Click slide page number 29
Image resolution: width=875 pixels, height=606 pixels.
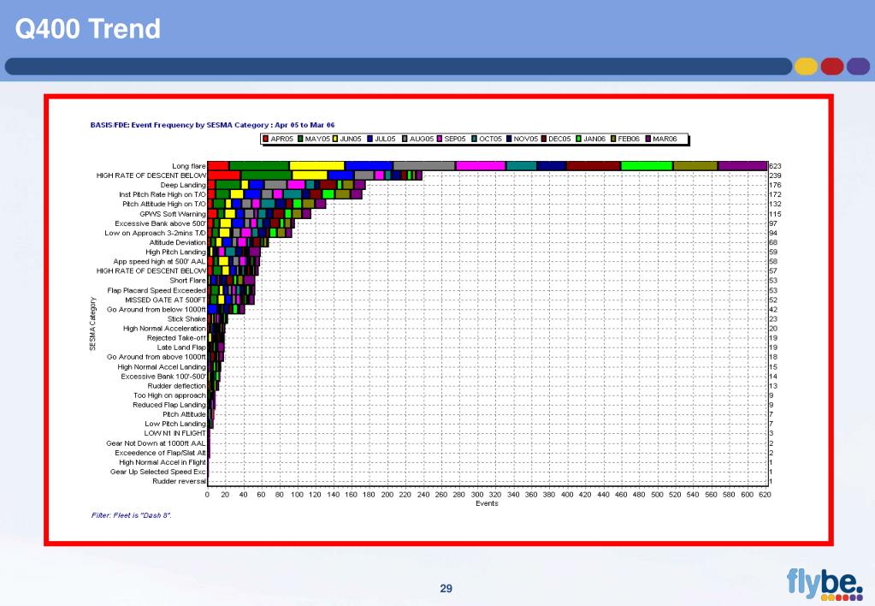(x=446, y=588)
